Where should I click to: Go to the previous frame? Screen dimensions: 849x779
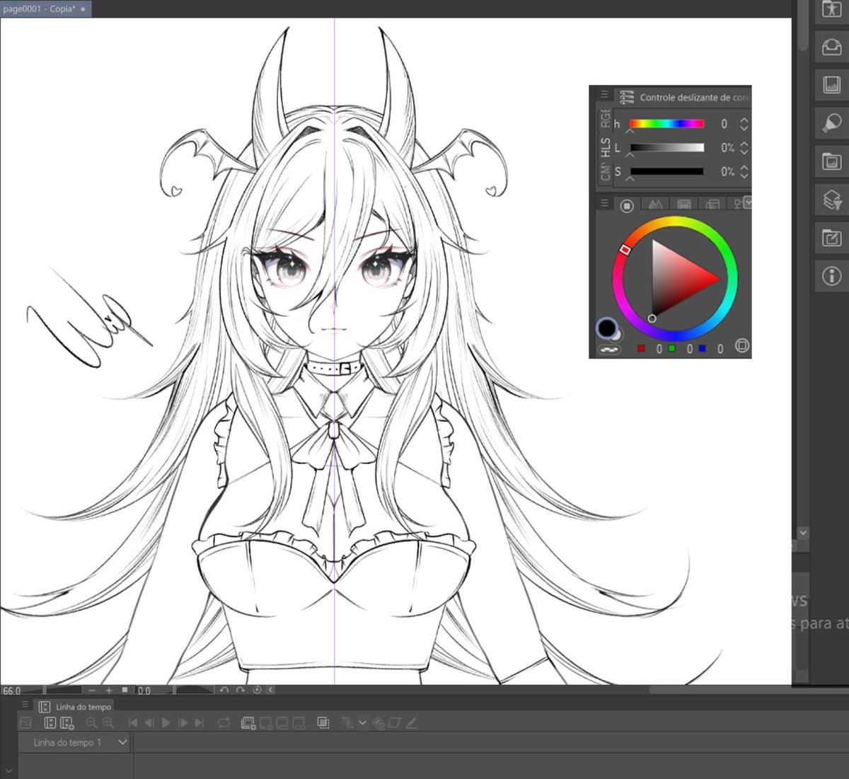tap(149, 723)
